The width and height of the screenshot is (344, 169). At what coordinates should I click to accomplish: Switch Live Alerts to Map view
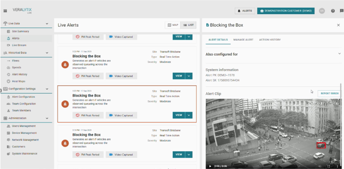click(173, 25)
